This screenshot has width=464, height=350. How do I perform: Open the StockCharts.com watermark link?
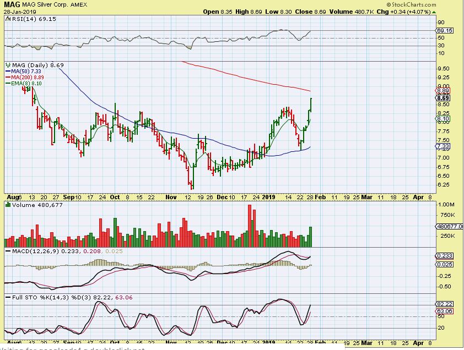[x=414, y=5]
